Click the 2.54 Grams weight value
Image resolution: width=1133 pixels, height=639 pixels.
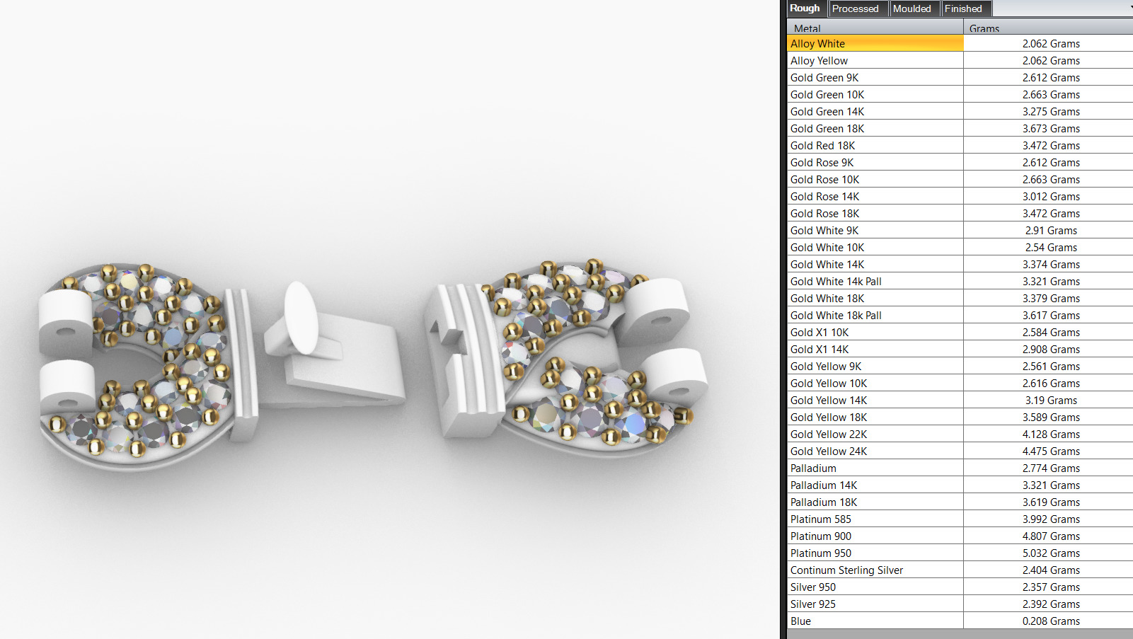click(1051, 247)
